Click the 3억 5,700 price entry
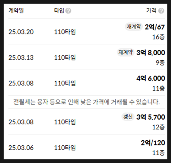This screenshot has width=171, height=163. pyautogui.click(x=151, y=117)
